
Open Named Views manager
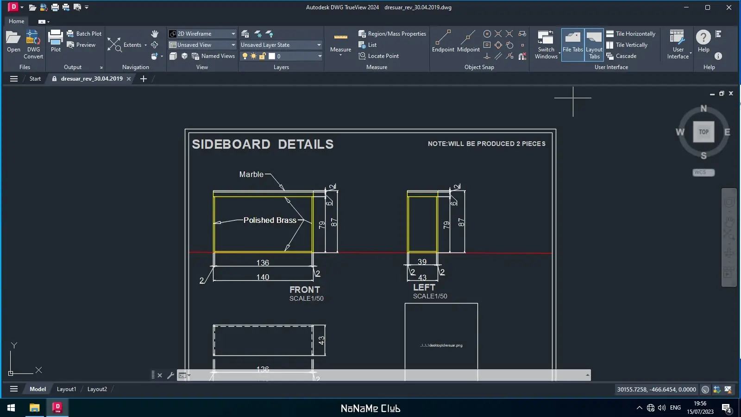(x=213, y=56)
